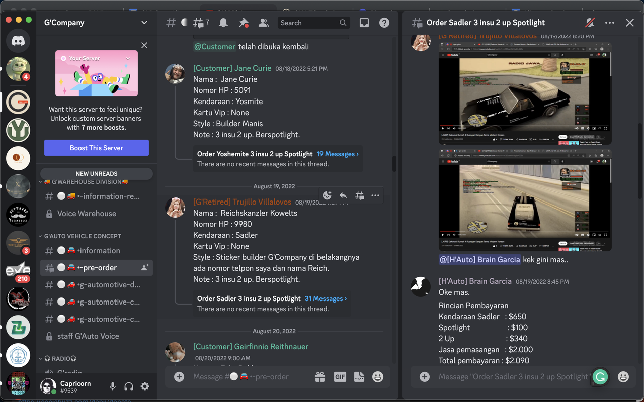This screenshot has width=644, height=402.
Task: Open more options on hovered message
Action: [375, 195]
